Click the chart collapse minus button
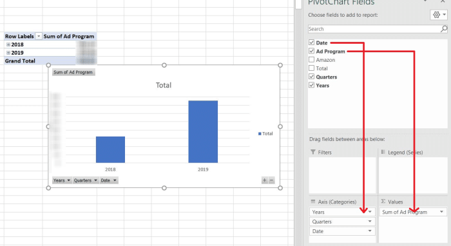 pos(271,180)
